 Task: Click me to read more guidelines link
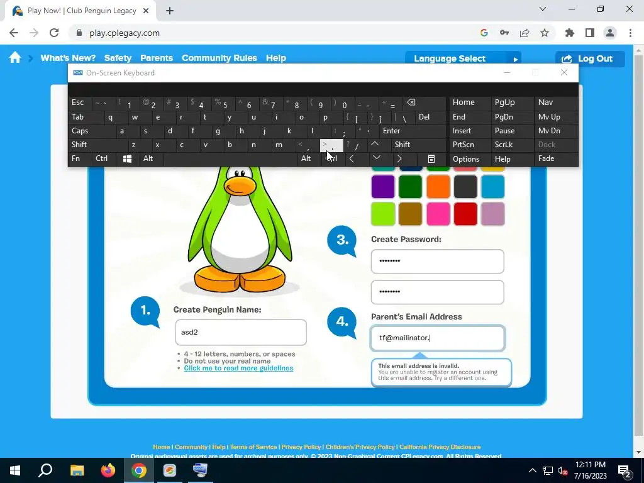[x=238, y=368]
